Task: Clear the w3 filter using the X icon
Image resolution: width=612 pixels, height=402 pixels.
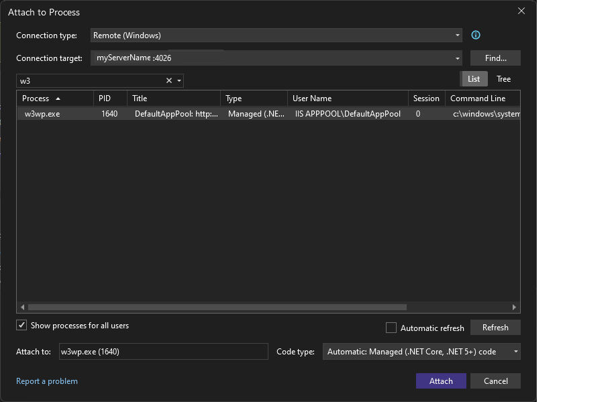Action: pyautogui.click(x=168, y=80)
